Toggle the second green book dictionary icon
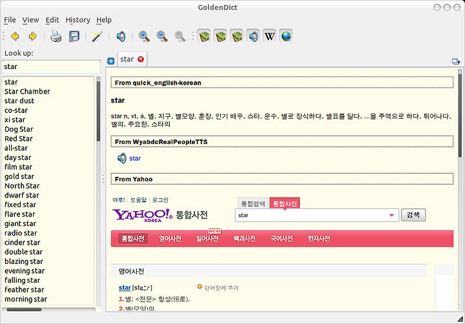 pyautogui.click(x=221, y=36)
